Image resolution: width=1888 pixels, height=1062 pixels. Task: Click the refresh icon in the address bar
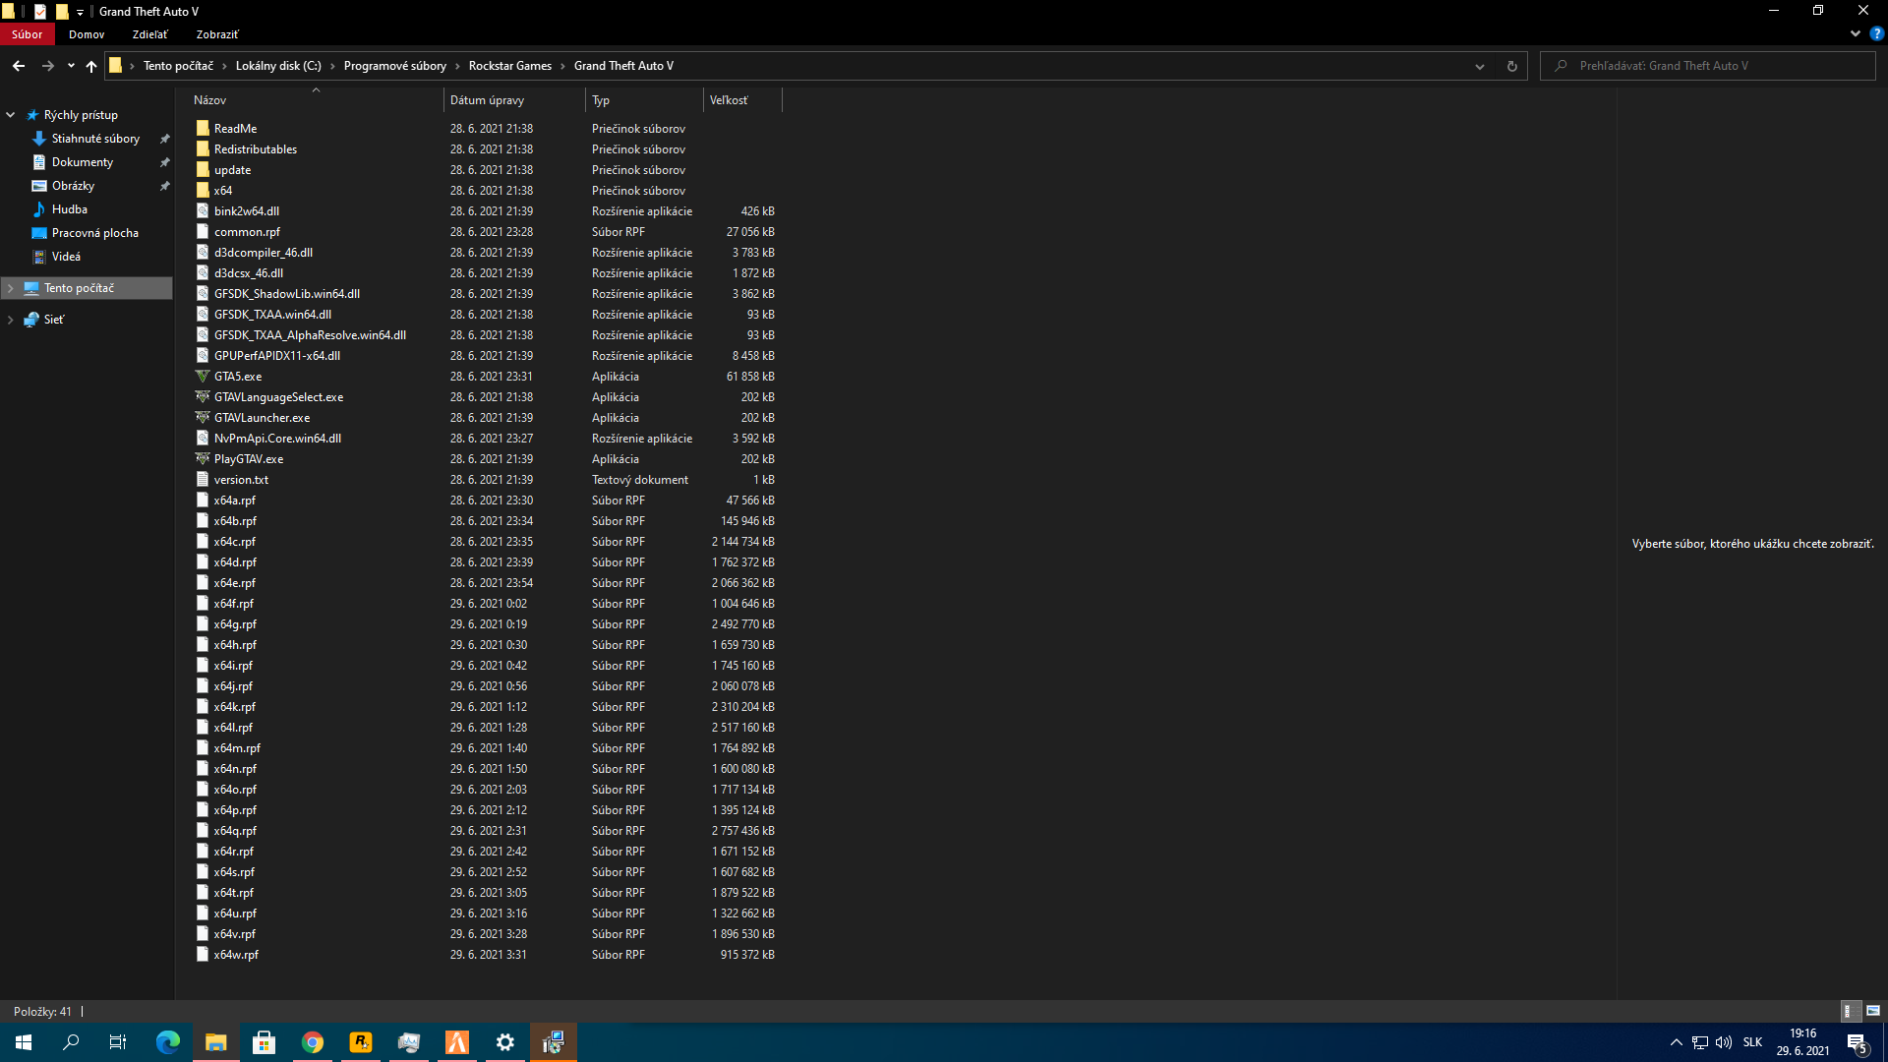click(x=1511, y=66)
